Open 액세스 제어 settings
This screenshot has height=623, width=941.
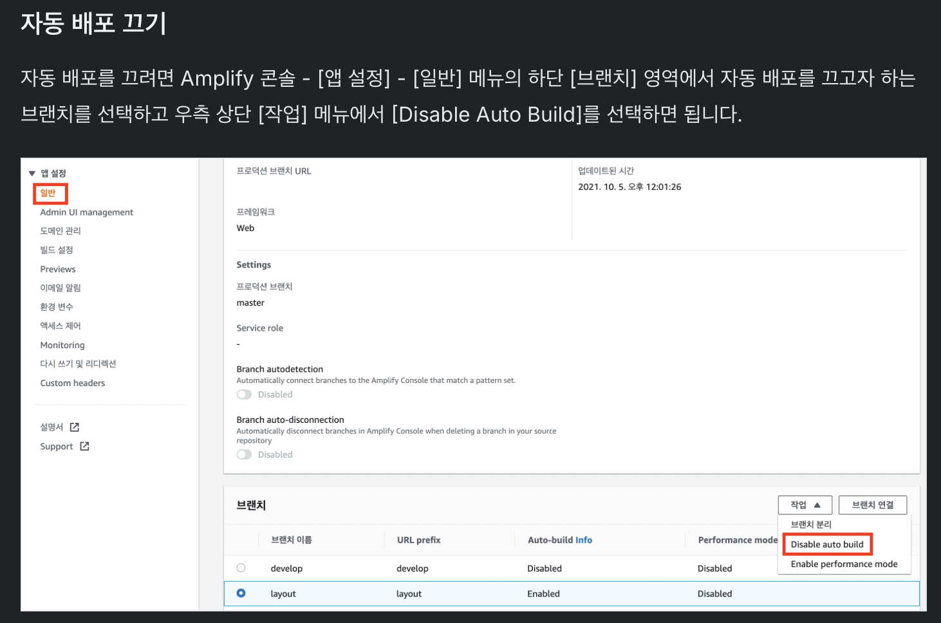coord(61,326)
